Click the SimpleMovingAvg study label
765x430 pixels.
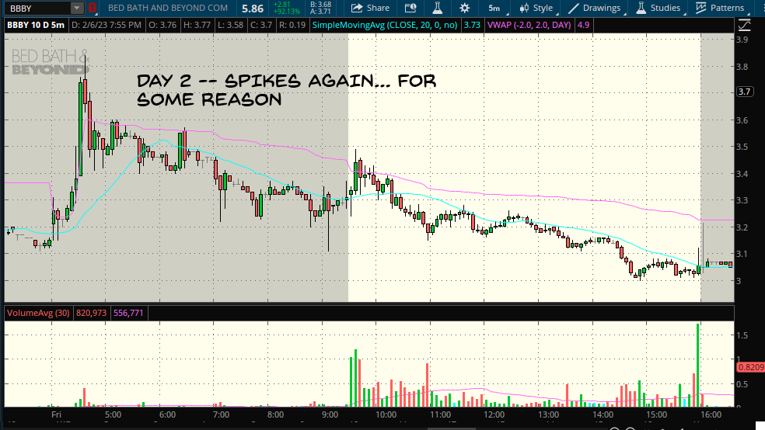coord(385,25)
